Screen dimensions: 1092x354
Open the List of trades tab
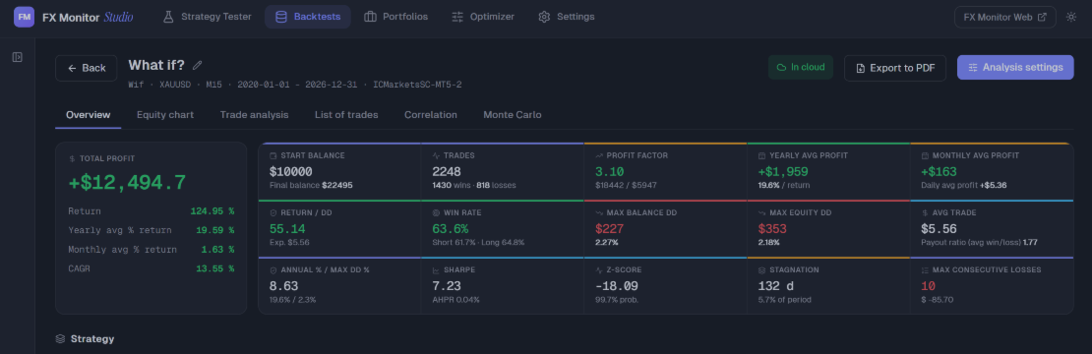tap(346, 115)
